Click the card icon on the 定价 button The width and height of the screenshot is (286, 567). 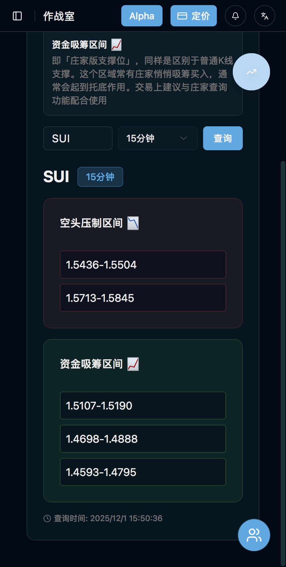pyautogui.click(x=182, y=16)
